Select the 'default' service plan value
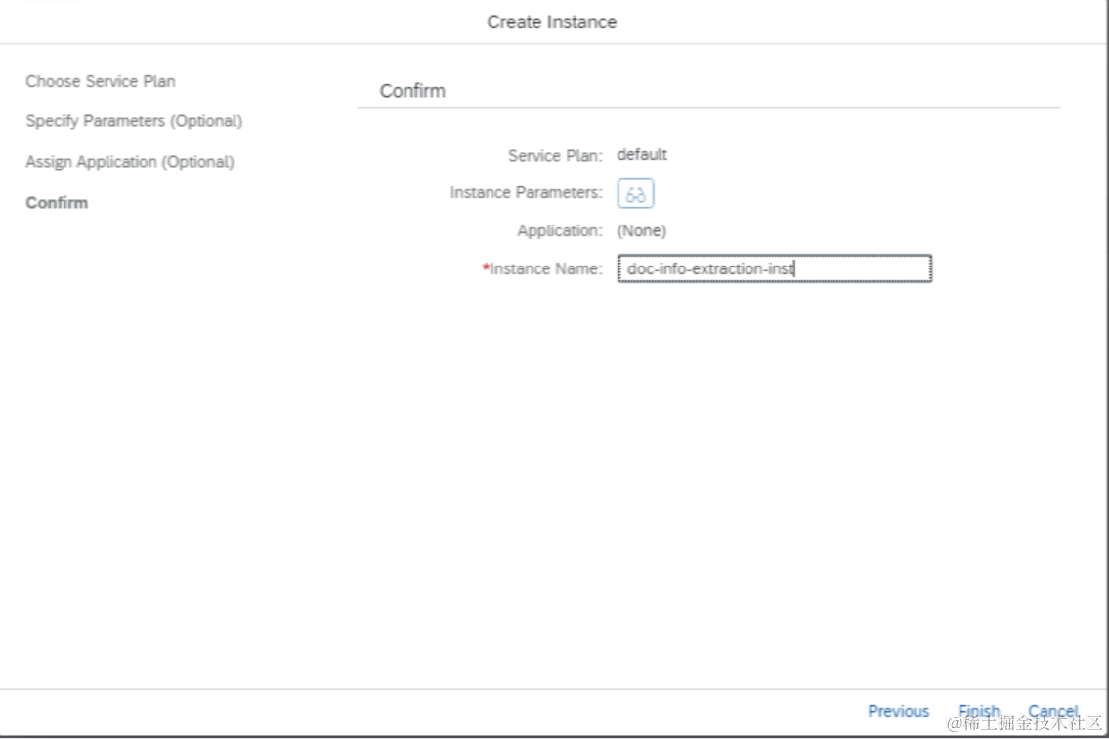 [x=642, y=154]
